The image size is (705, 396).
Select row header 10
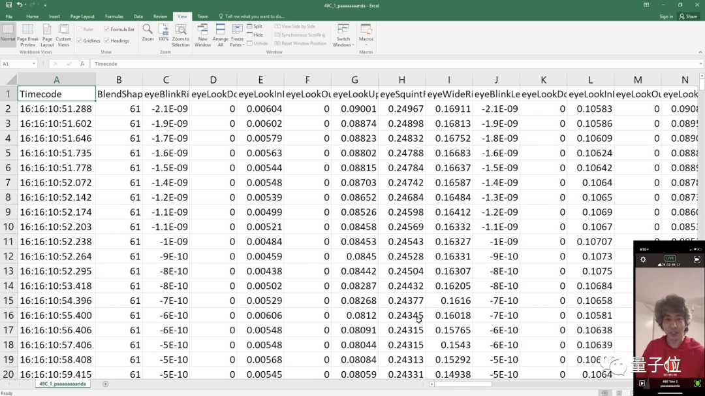click(8, 227)
